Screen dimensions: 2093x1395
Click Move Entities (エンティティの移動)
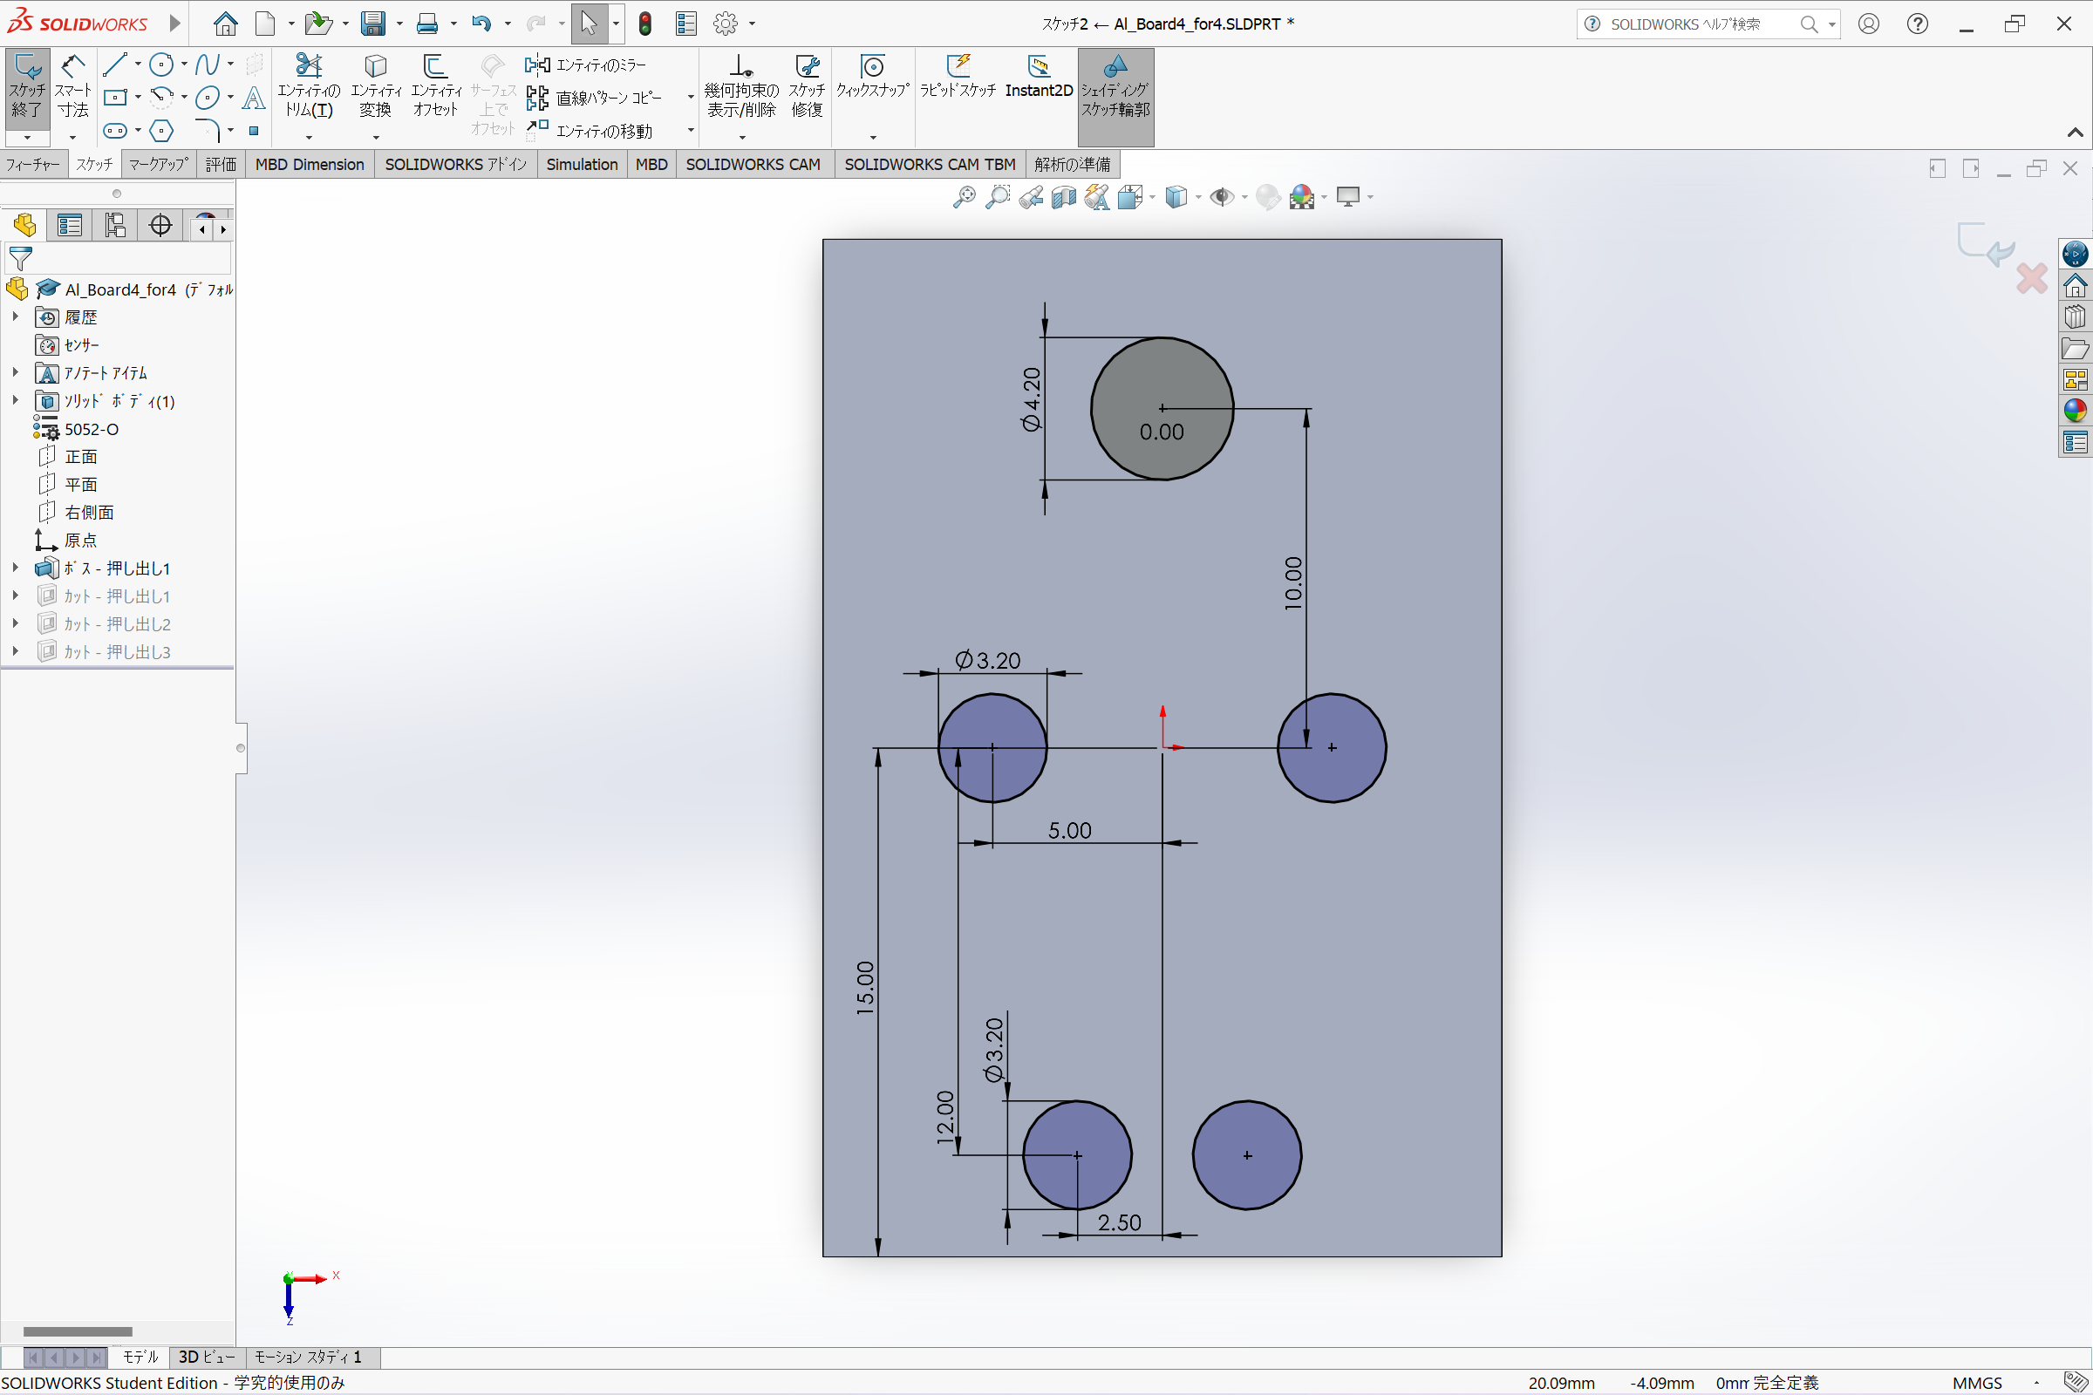[x=590, y=131]
